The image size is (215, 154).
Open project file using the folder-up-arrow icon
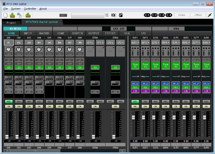click(x=12, y=15)
